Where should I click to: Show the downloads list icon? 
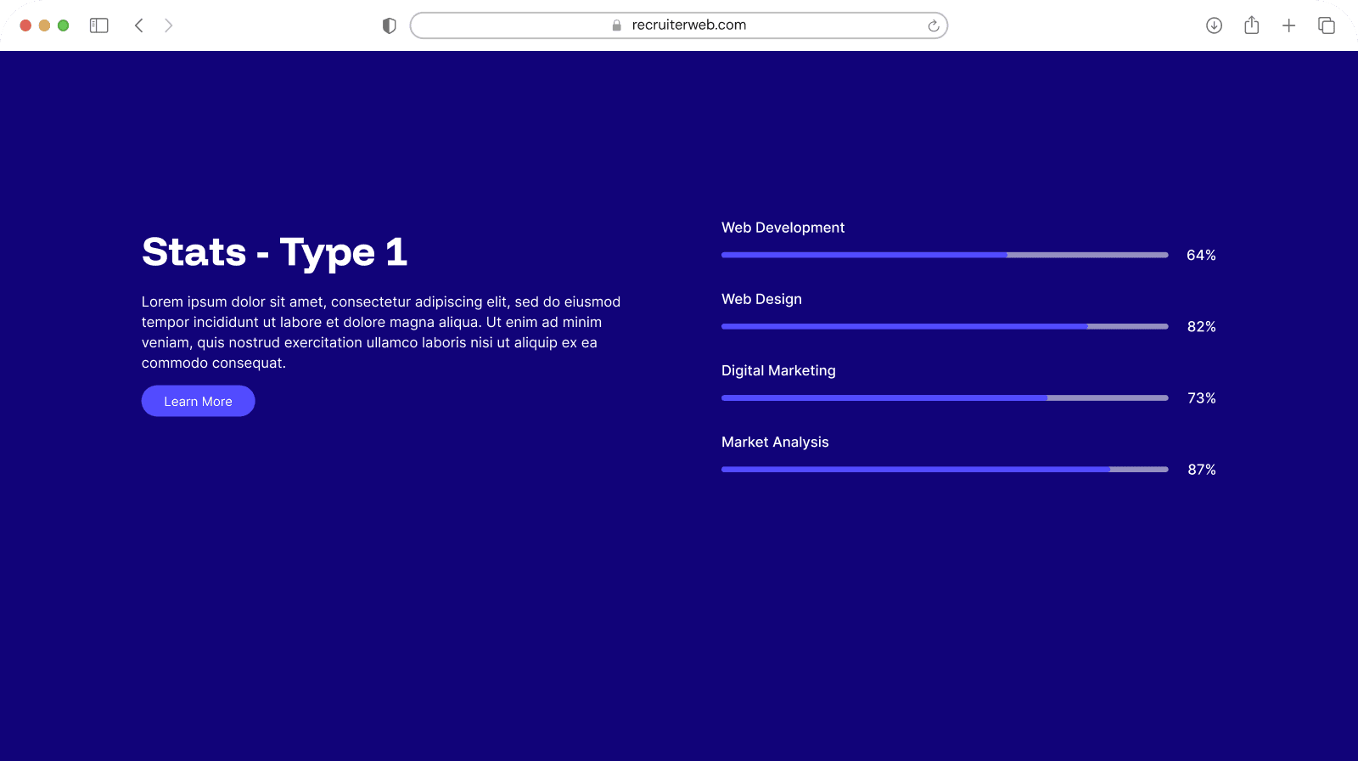[x=1214, y=25]
